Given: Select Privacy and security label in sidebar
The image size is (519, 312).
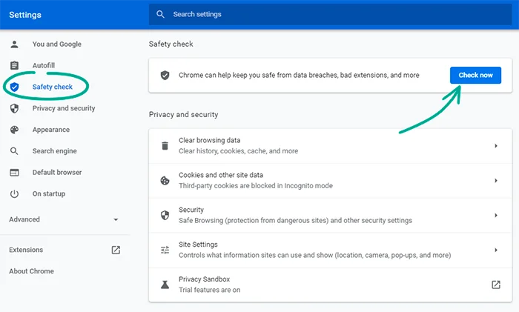Looking at the screenshot, I should coord(64,108).
